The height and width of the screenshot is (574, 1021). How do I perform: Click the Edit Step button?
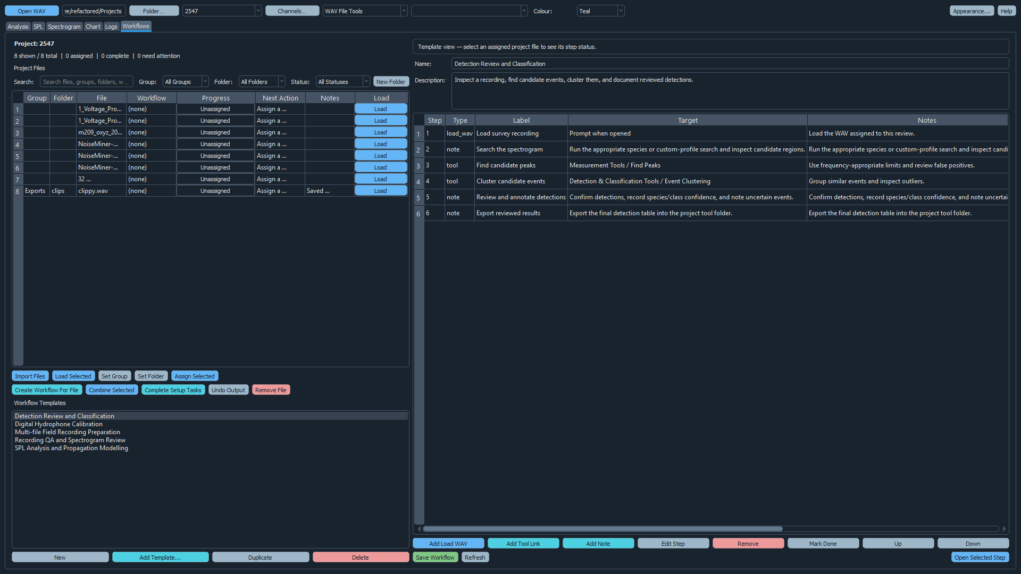673,544
